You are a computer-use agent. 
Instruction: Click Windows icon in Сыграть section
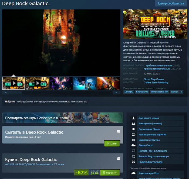(118, 131)
